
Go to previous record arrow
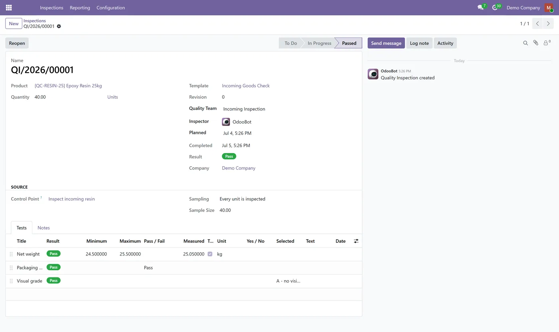point(537,24)
